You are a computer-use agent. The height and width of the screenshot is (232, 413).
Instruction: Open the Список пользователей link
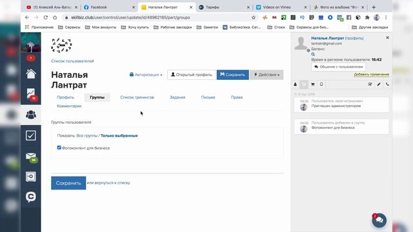click(x=72, y=61)
